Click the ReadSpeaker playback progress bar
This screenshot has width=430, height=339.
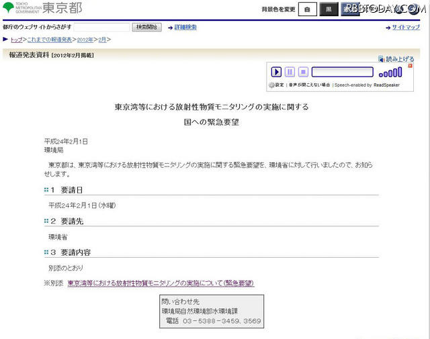(342, 72)
